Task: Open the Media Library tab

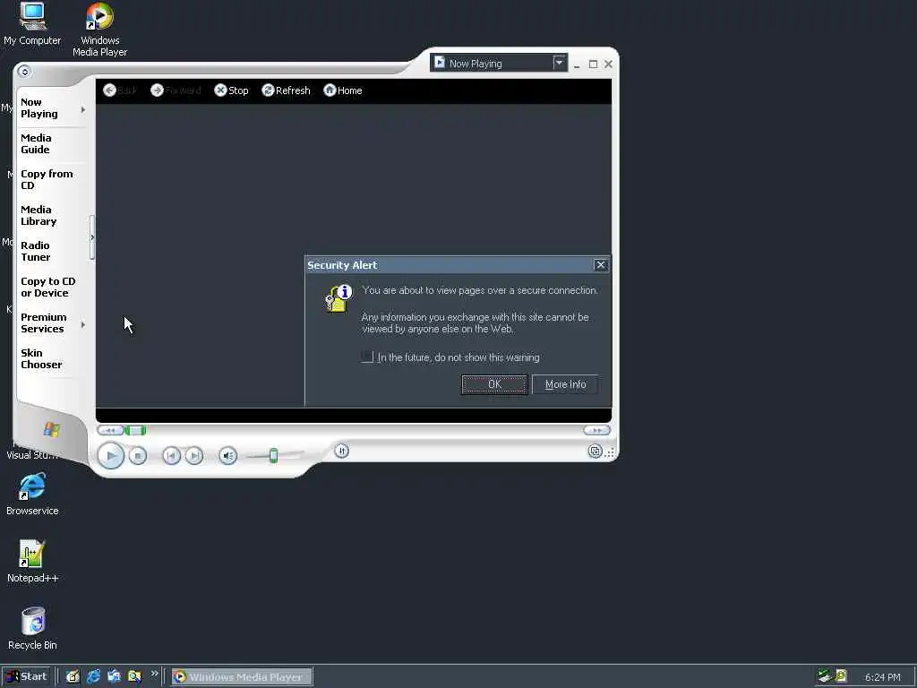Action: click(39, 215)
